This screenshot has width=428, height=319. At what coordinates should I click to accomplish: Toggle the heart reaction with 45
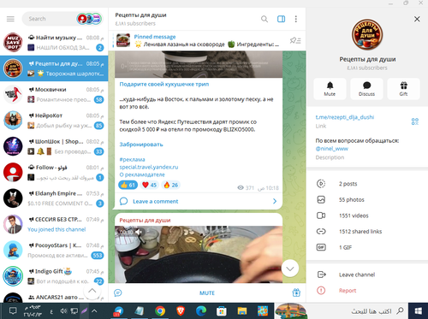(x=150, y=185)
